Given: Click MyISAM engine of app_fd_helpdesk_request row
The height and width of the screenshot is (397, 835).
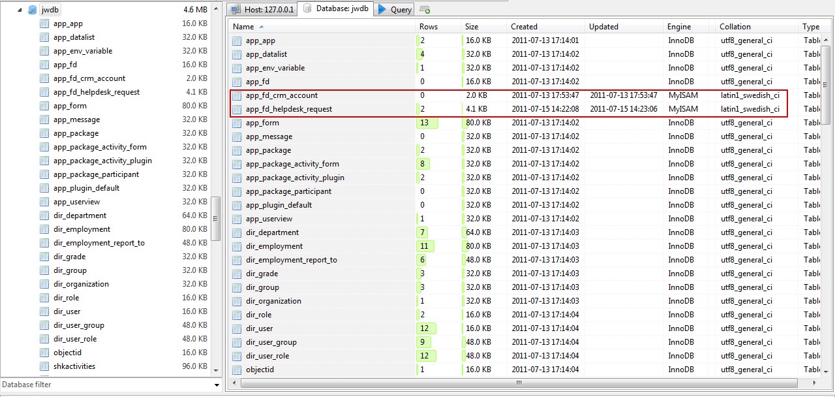Looking at the screenshot, I should 683,109.
